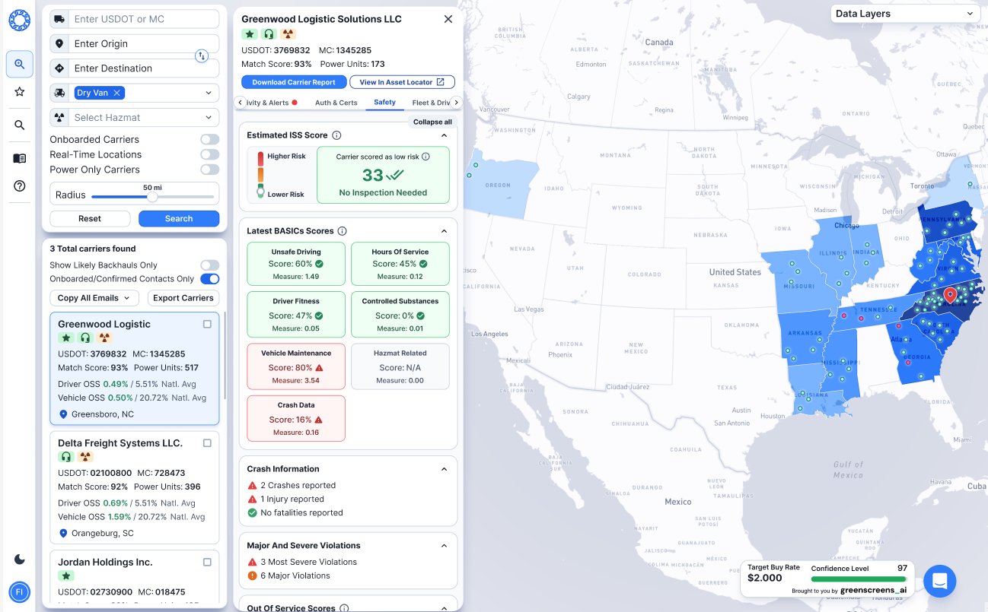Screen dimensions: 988x612
Task: Open the favorites star in the sidebar
Action: (x=20, y=92)
